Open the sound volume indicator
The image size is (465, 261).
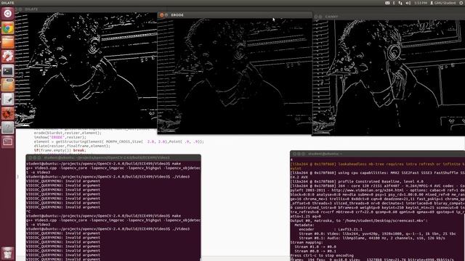[408, 3]
